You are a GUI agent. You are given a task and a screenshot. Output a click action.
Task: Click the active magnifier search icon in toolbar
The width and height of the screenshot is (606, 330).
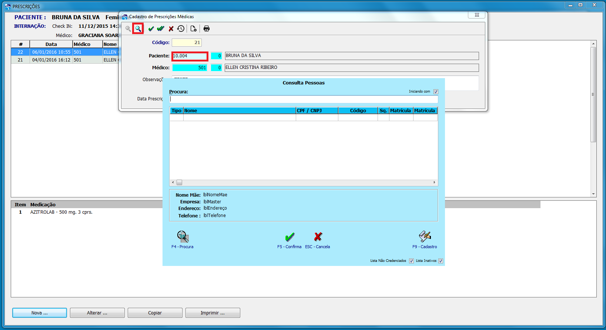(138, 29)
